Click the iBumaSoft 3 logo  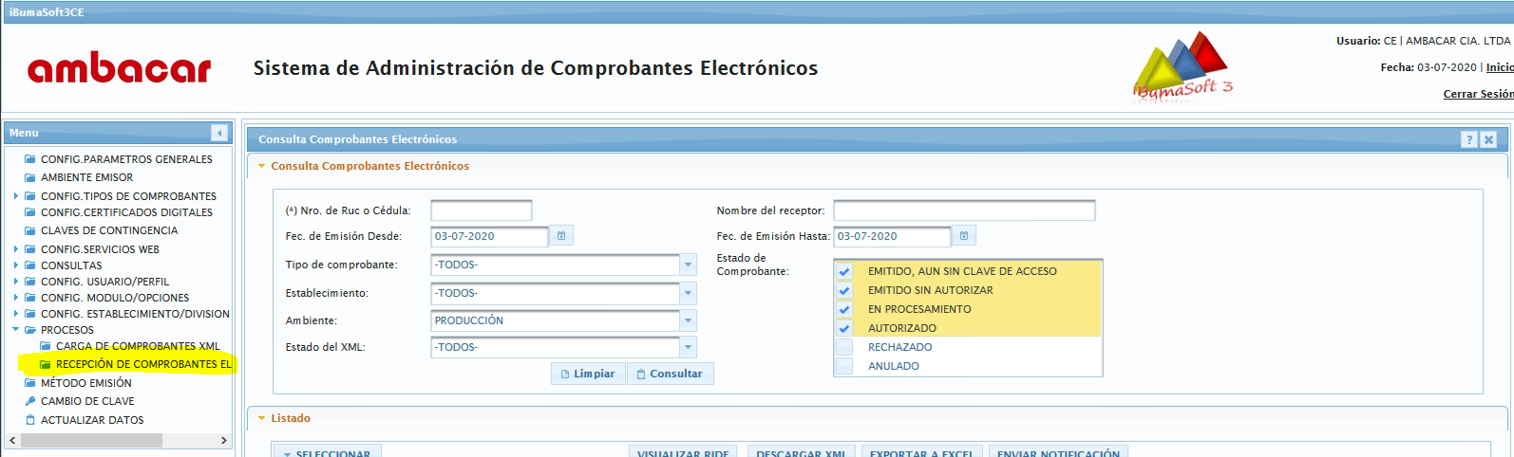[x=1183, y=68]
